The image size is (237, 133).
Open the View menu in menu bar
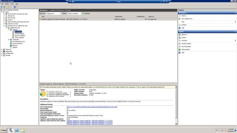click(12, 4)
